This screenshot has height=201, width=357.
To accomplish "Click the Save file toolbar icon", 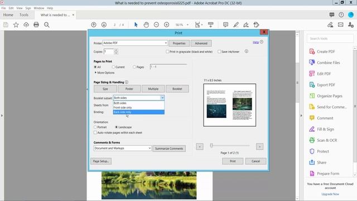I will tap(6, 25).
